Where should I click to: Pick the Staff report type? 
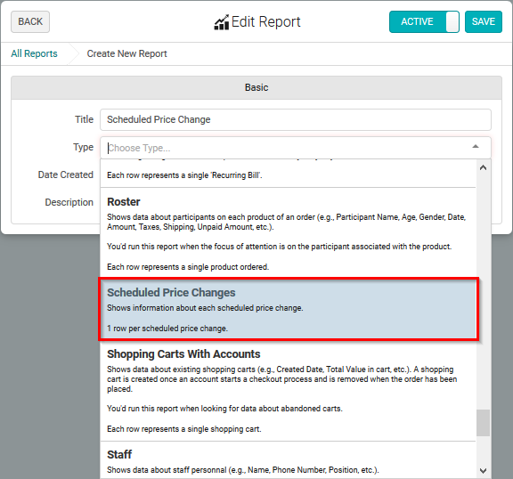coord(288,460)
